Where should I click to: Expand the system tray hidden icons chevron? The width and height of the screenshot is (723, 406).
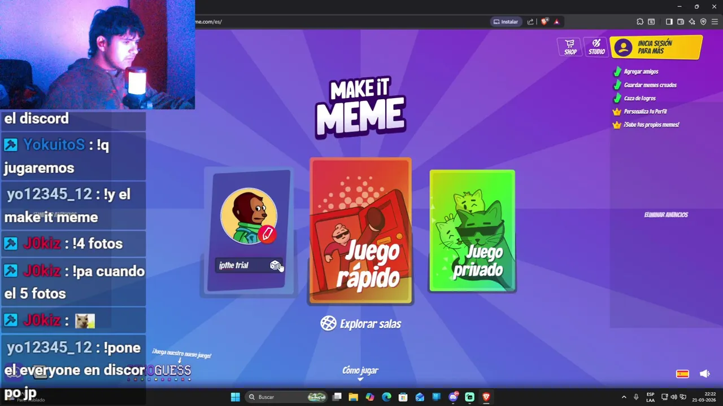[624, 397]
